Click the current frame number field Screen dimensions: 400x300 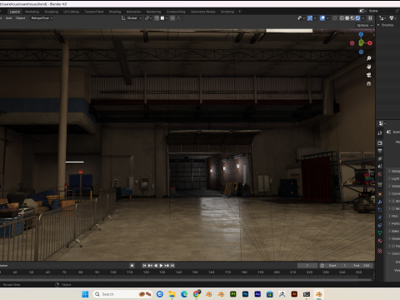[307, 266]
